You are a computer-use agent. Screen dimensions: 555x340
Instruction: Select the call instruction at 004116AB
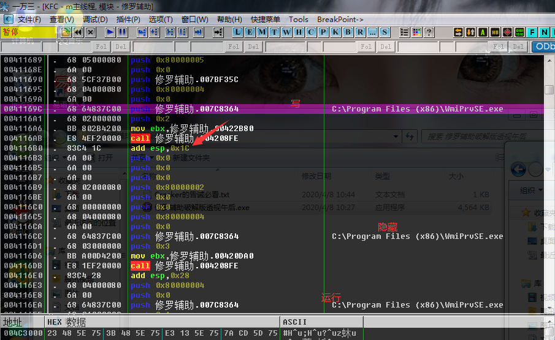click(140, 138)
